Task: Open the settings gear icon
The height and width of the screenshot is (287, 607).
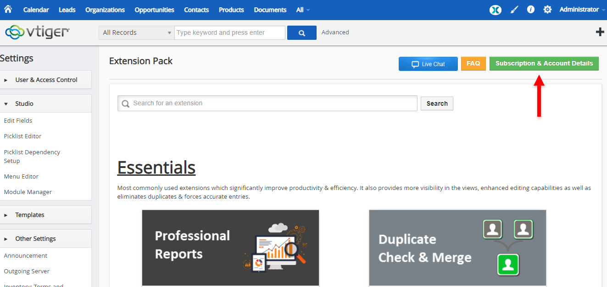Action: pyautogui.click(x=547, y=10)
